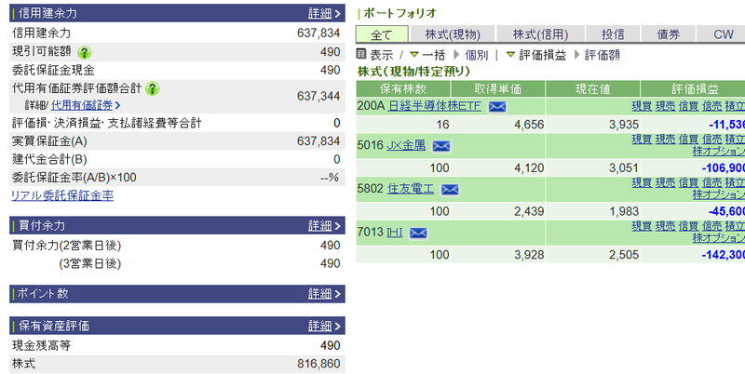Click 現在値 column header
The height and width of the screenshot is (374, 745).
pos(592,88)
